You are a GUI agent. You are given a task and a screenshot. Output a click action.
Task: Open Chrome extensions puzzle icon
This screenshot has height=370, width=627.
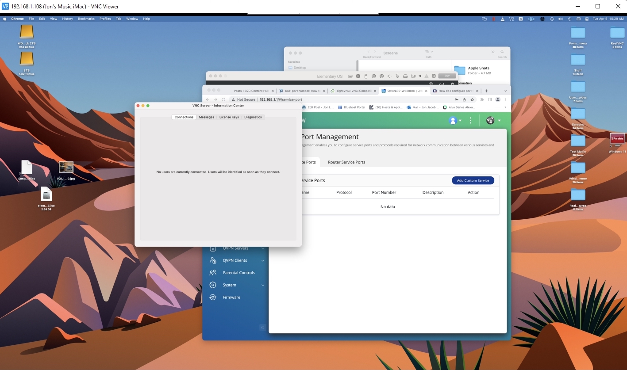[x=482, y=99]
